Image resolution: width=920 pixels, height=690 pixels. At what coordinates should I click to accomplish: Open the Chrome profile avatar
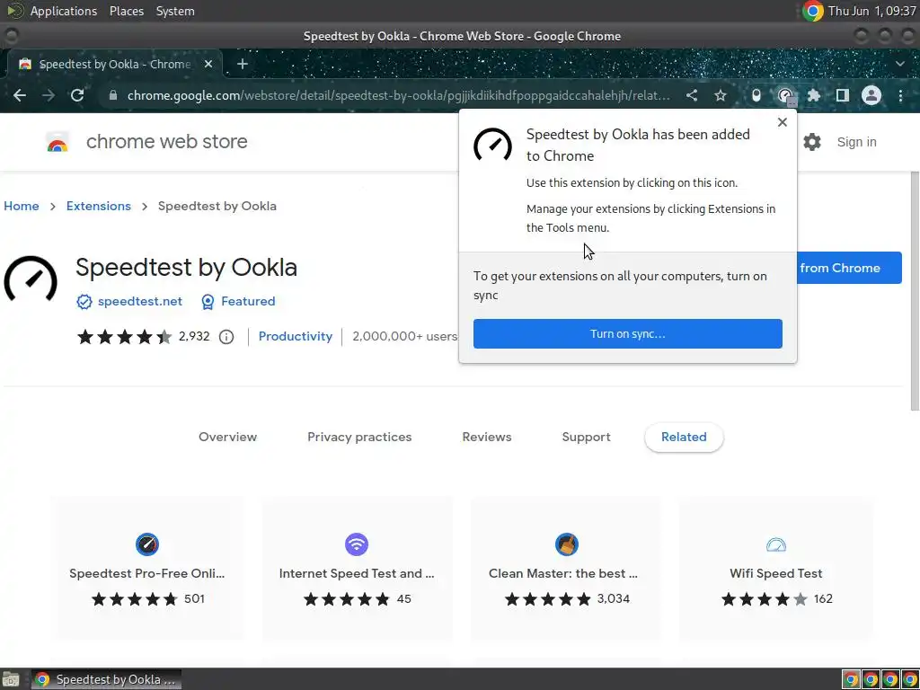click(871, 95)
